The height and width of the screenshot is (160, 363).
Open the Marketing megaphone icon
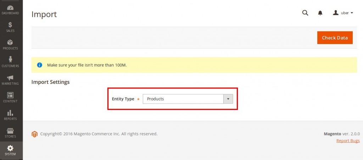point(10,78)
